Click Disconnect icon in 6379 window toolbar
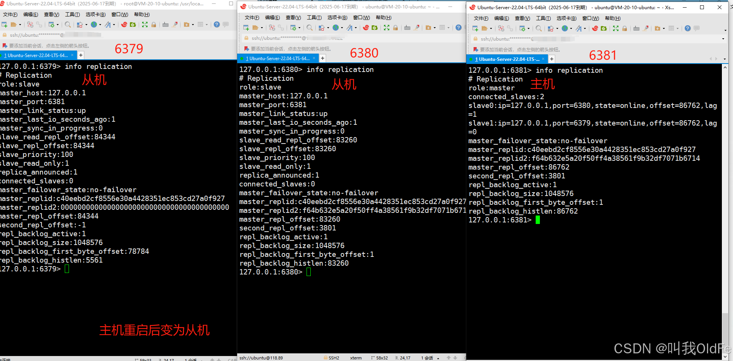 pos(30,25)
